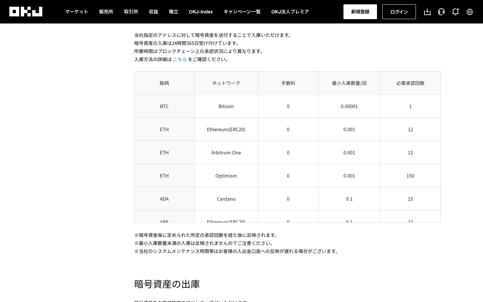The image size is (483, 302).
Task: Click the 必要承認回数 column header
Action: pos(410,83)
